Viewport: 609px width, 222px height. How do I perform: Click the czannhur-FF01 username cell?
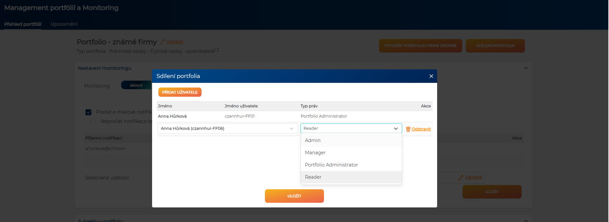[240, 116]
